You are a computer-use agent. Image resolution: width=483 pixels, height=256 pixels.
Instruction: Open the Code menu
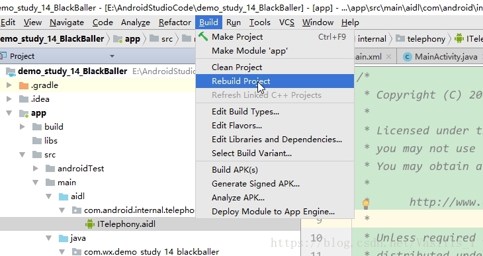pos(103,22)
